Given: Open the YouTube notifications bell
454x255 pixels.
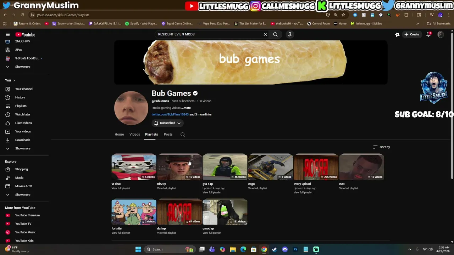Looking at the screenshot, I should (428, 34).
